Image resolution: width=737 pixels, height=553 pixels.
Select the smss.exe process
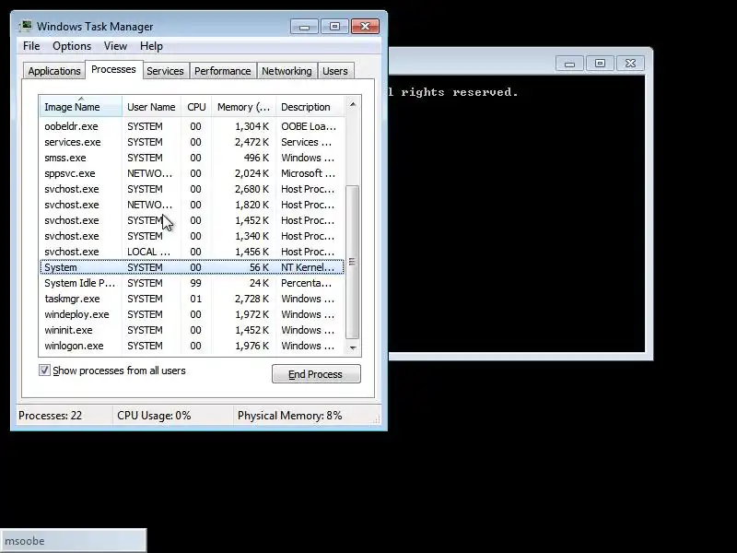coord(192,158)
